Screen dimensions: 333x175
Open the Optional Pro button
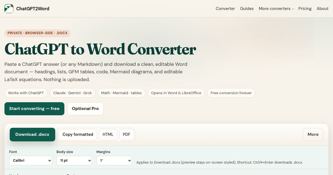[85, 109]
